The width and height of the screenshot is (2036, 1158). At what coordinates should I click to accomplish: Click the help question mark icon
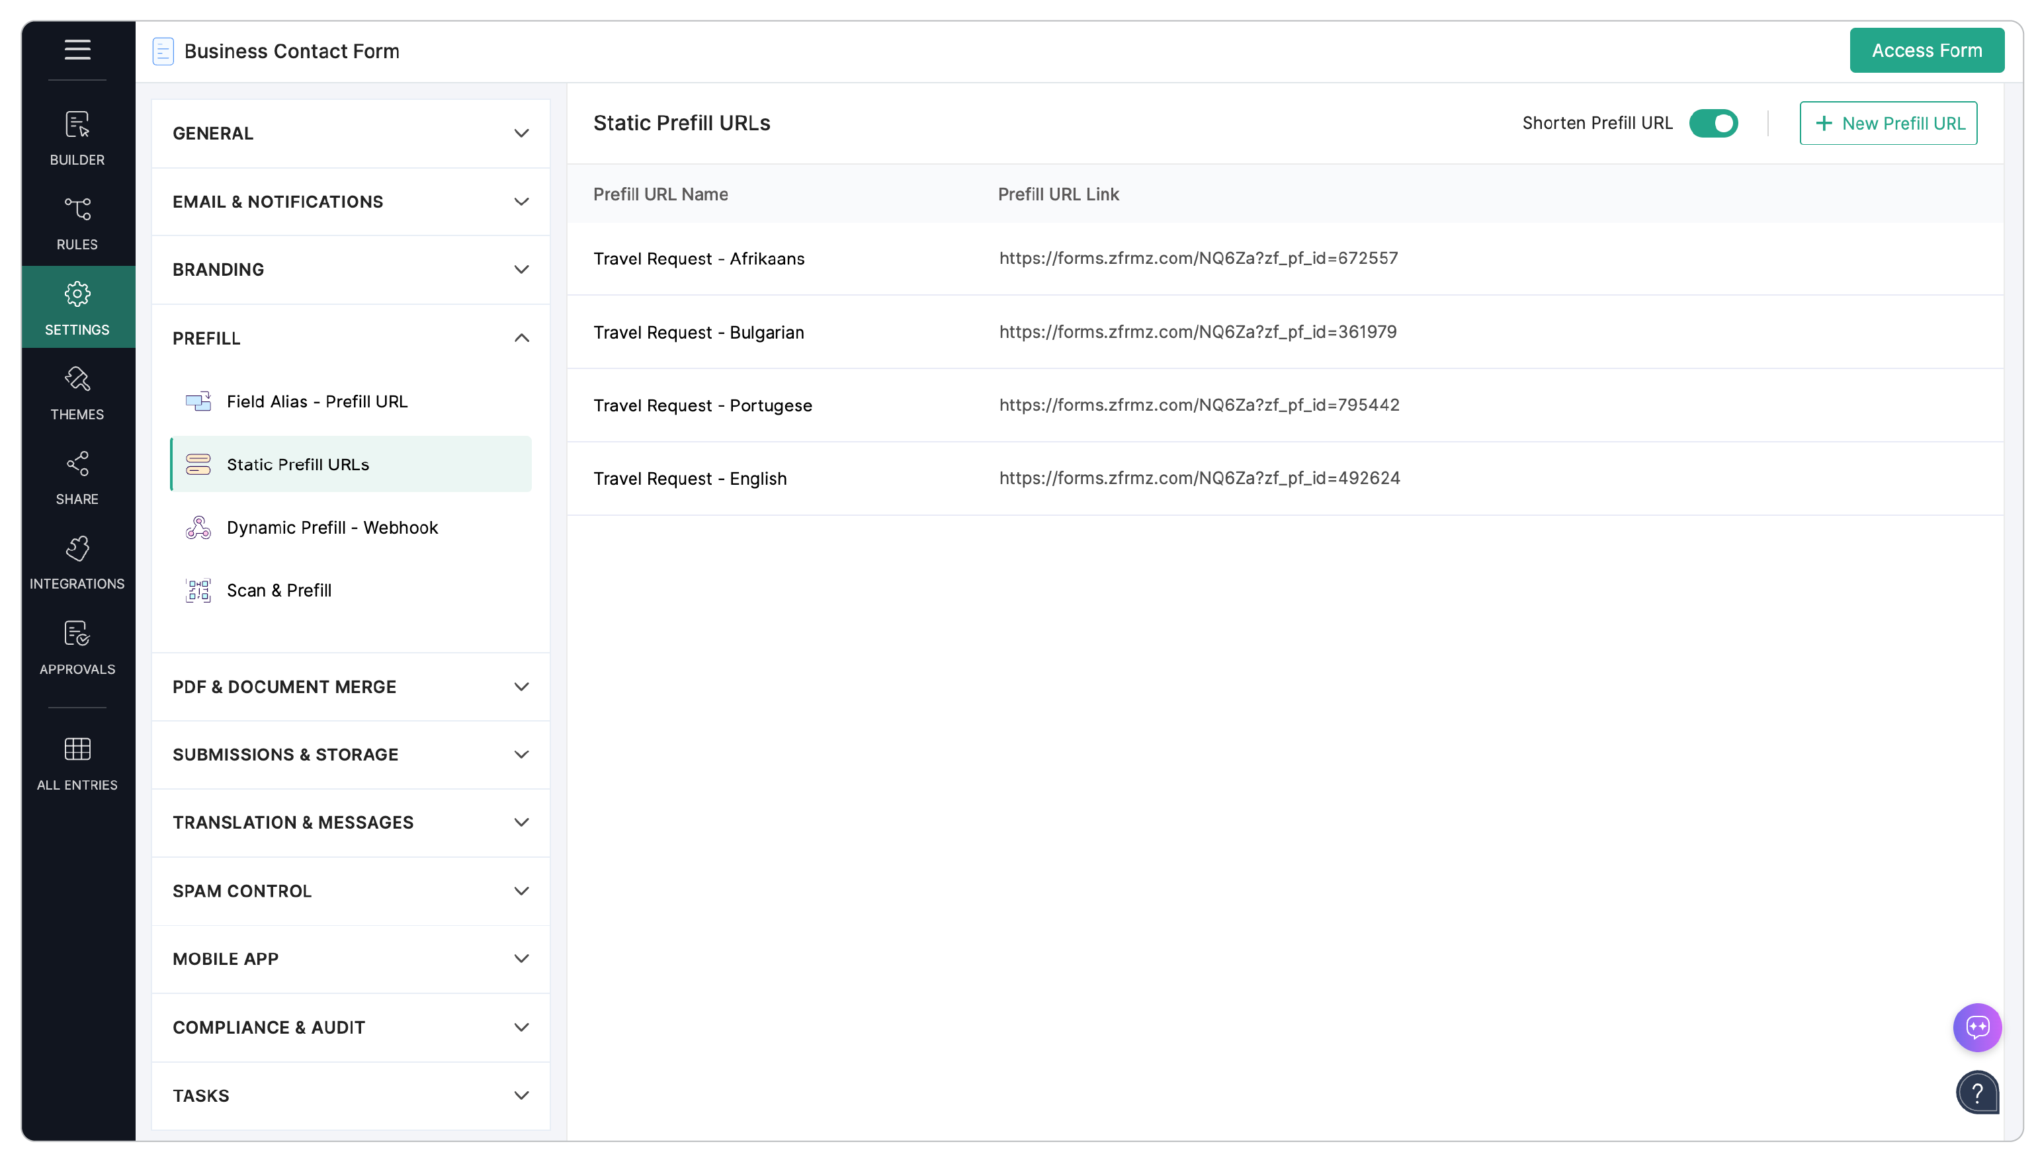tap(1978, 1093)
